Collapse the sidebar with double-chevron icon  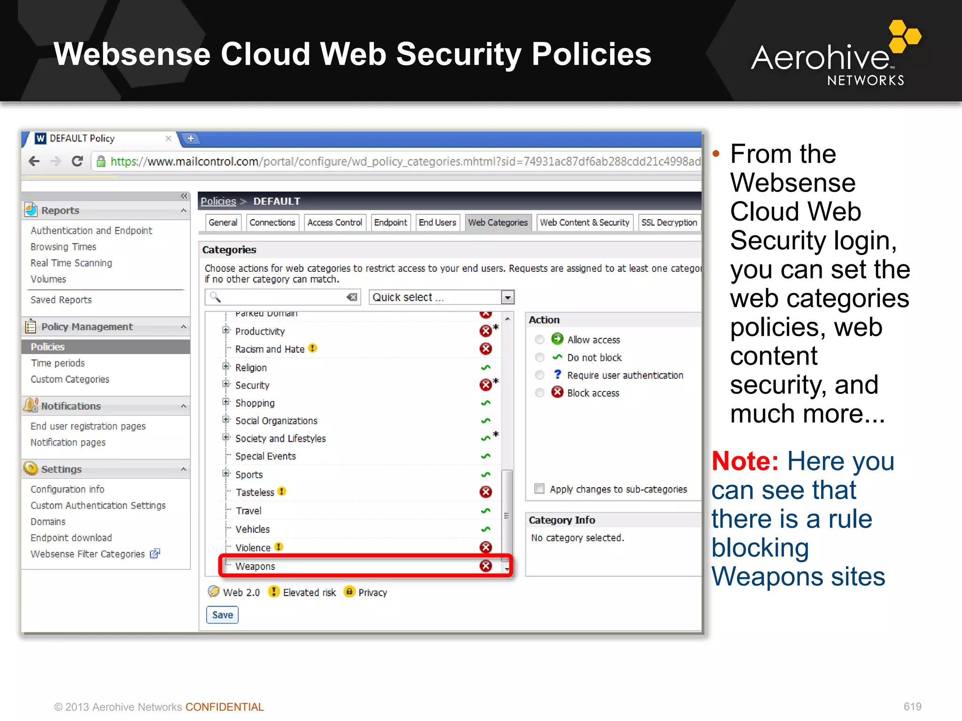point(184,196)
